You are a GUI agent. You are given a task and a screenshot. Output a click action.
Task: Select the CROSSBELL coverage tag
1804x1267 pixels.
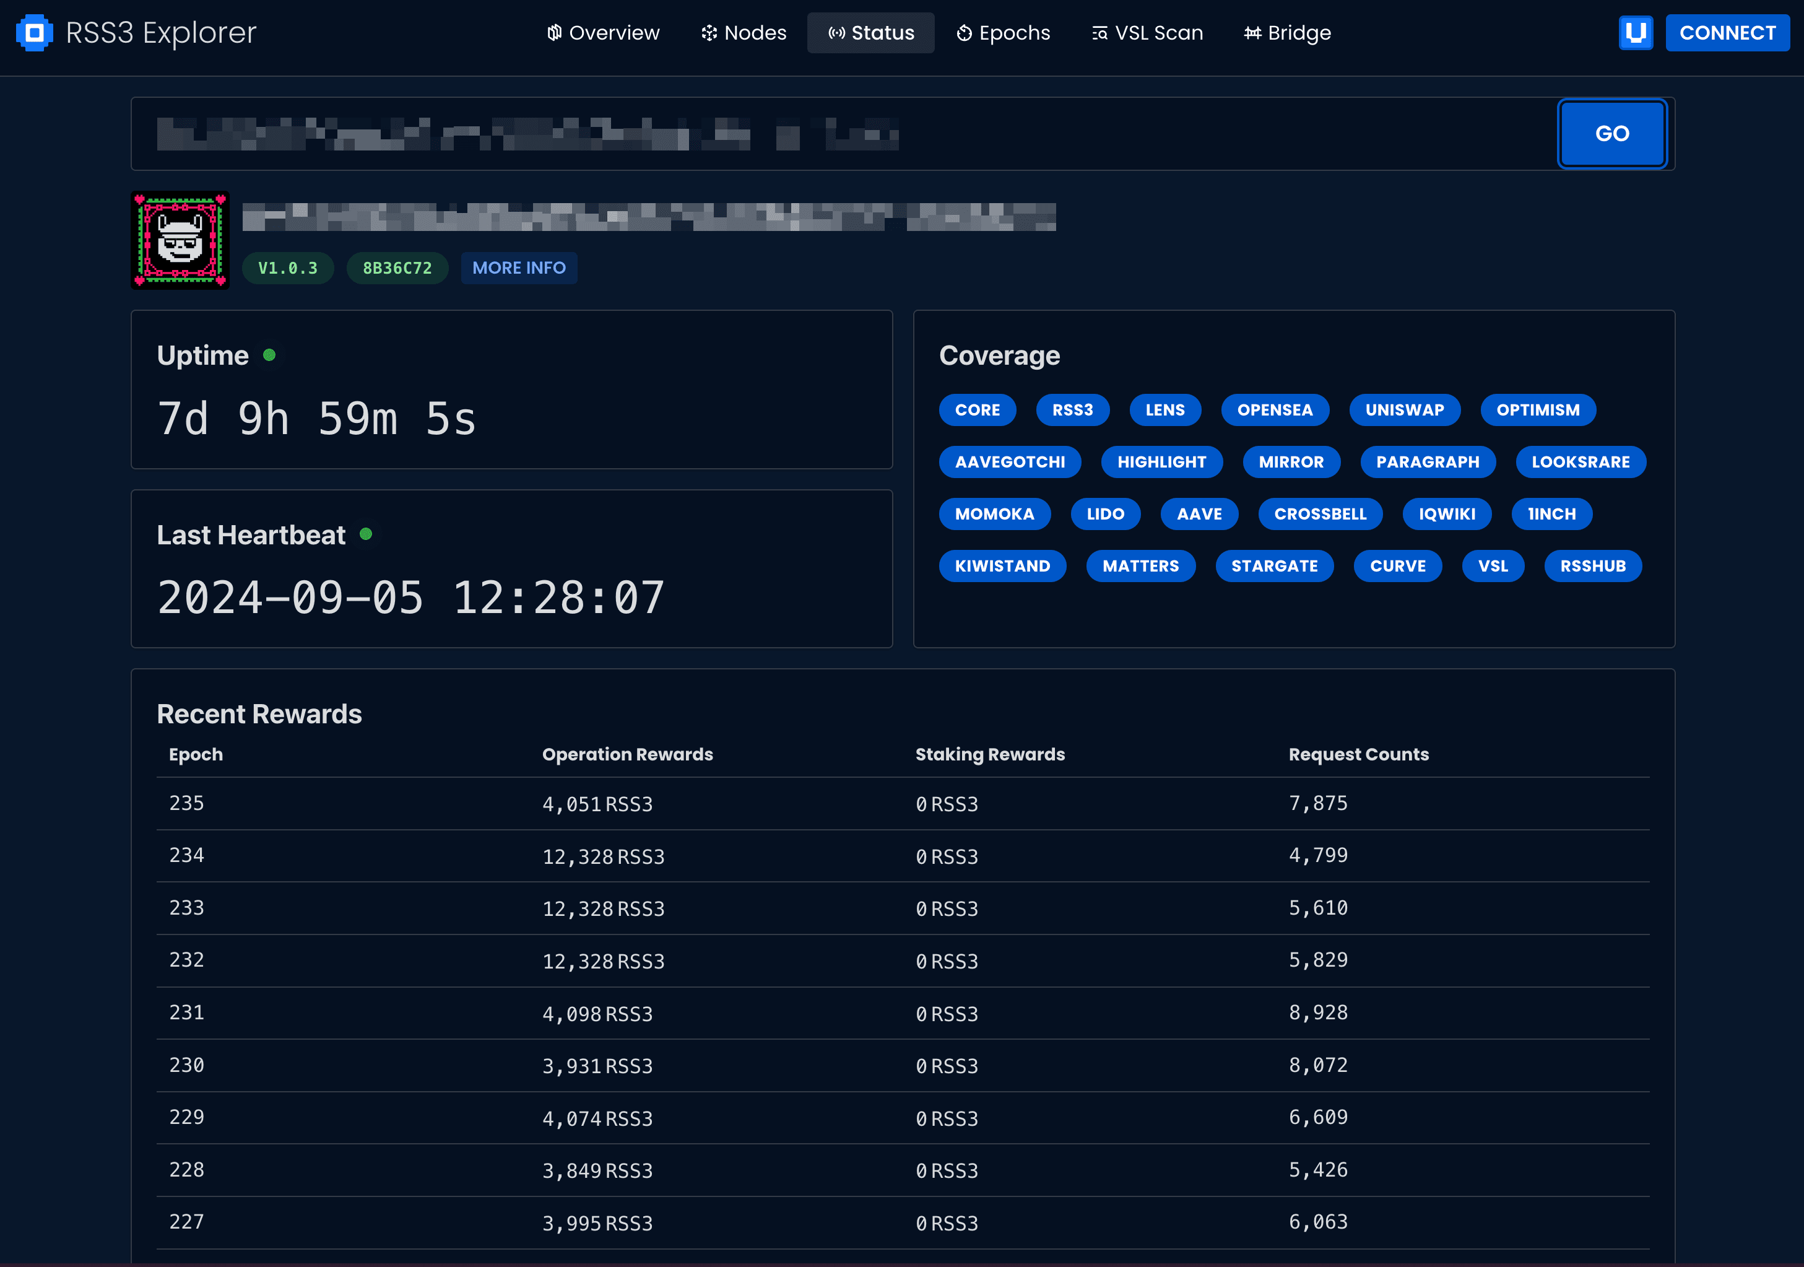1320,514
